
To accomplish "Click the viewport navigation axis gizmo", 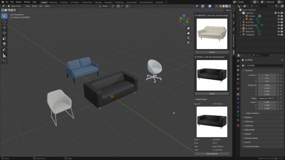I will click(184, 20).
